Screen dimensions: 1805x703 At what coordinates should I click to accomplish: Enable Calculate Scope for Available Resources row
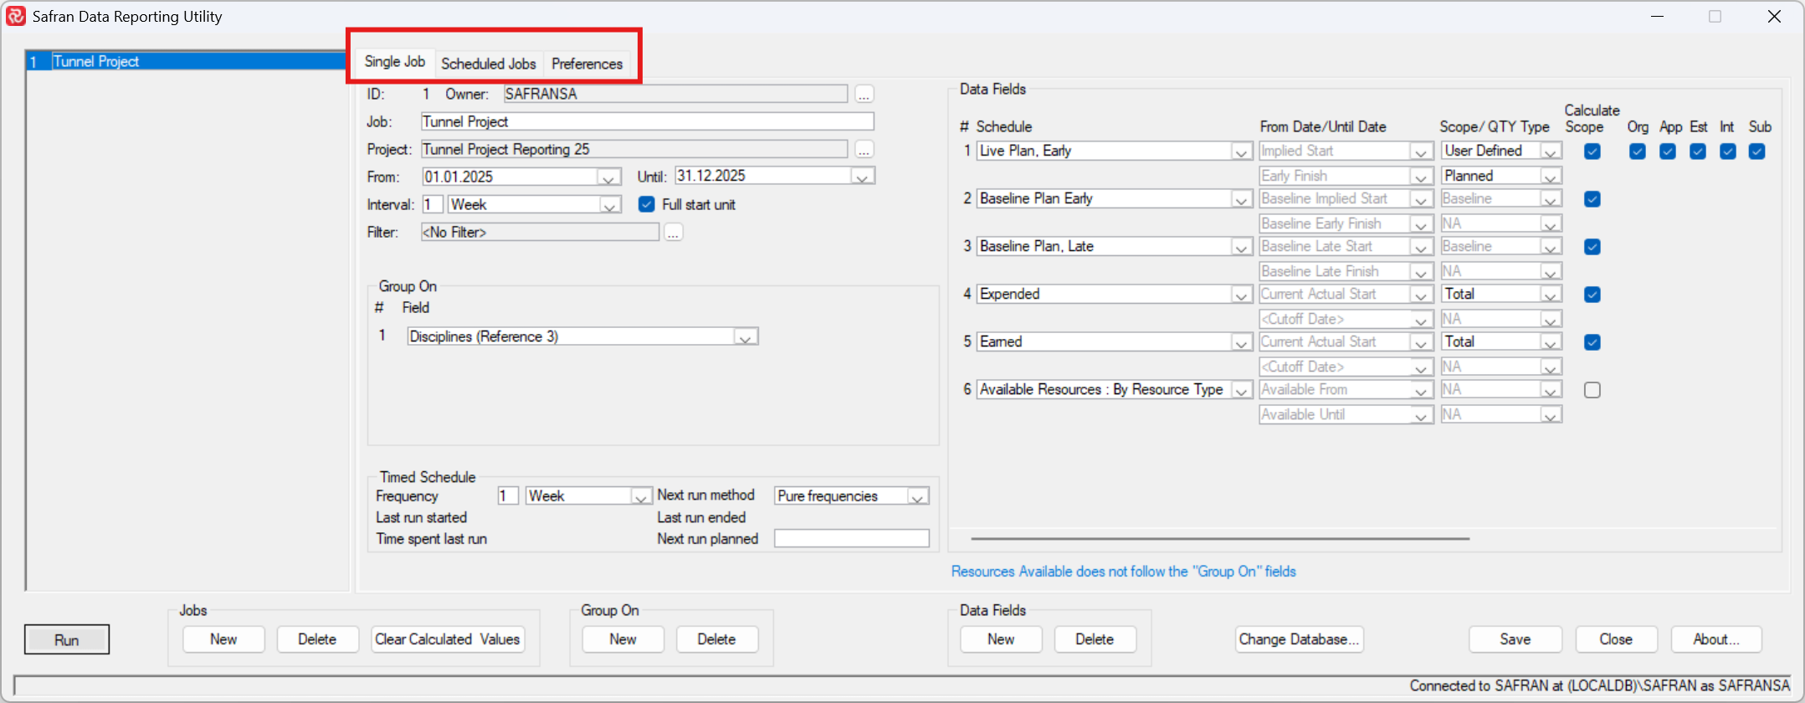coord(1592,390)
